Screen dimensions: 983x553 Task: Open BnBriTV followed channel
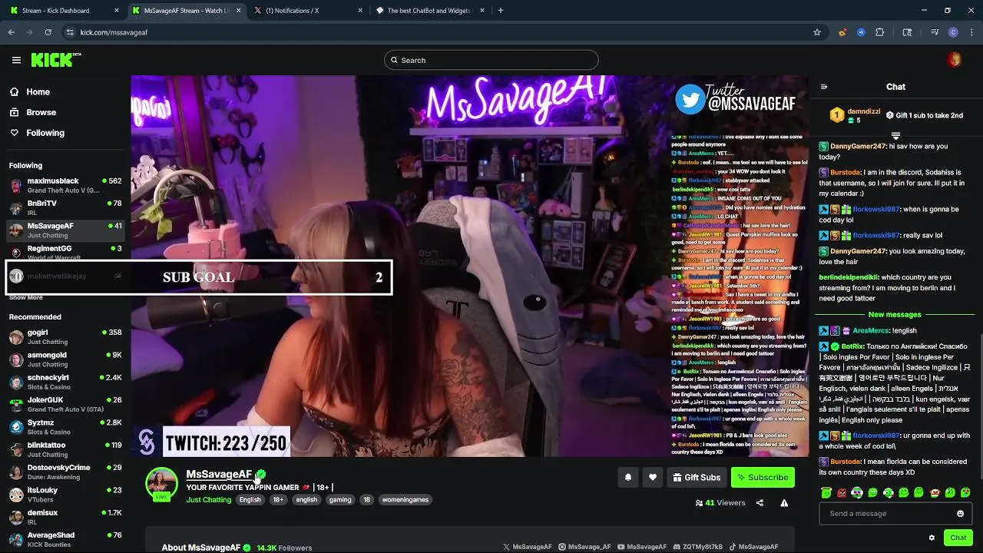point(65,207)
